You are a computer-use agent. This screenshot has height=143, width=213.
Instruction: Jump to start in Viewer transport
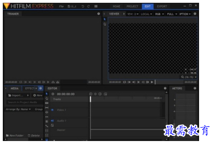pyautogui.click(x=138, y=82)
